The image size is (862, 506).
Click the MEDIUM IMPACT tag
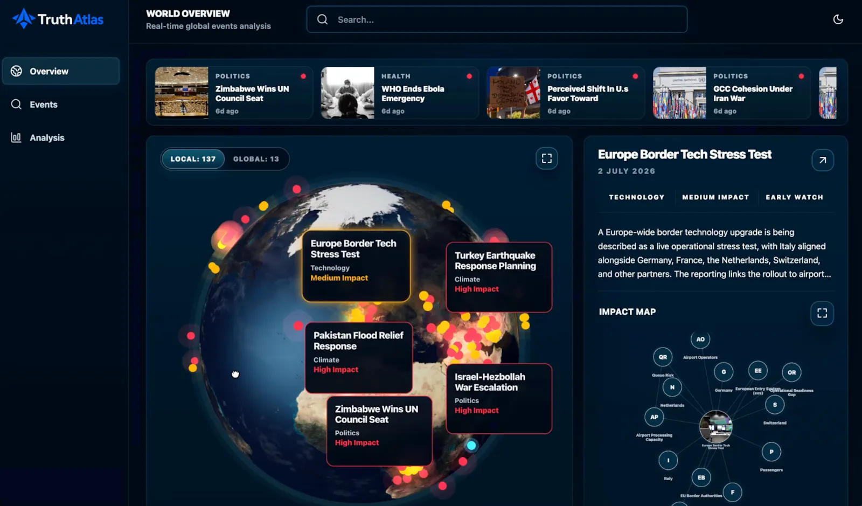click(715, 197)
